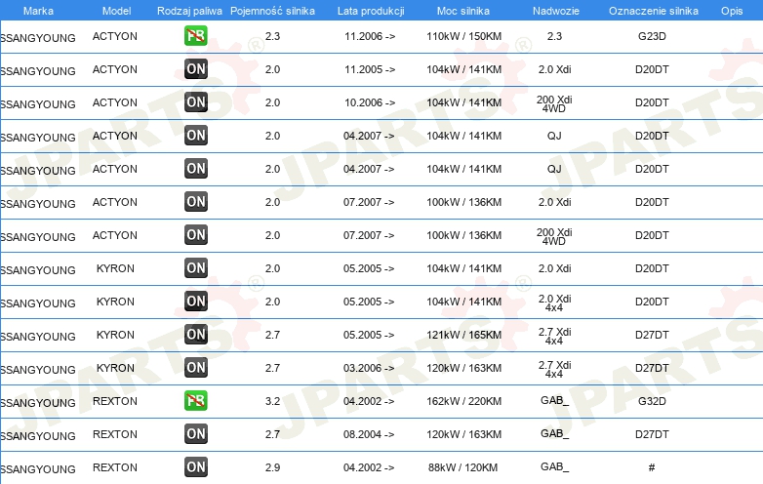Click the '#' engine code in REXTON 2.9 row
The image size is (763, 484).
click(652, 467)
